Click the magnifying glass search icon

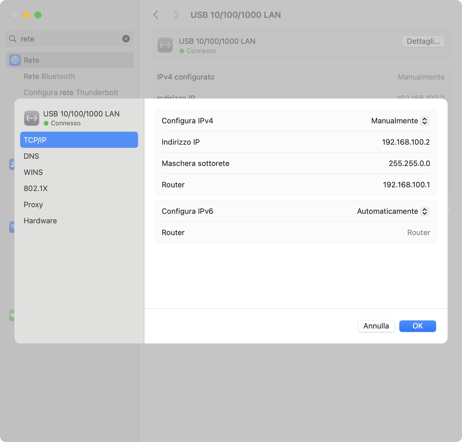click(x=13, y=39)
